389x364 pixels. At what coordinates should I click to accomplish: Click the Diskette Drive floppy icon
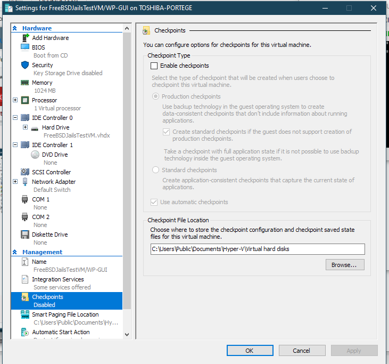[x=25, y=234]
